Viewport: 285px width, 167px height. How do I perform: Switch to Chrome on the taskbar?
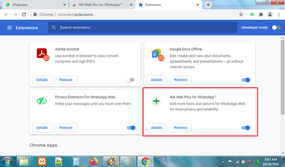click(x=145, y=162)
